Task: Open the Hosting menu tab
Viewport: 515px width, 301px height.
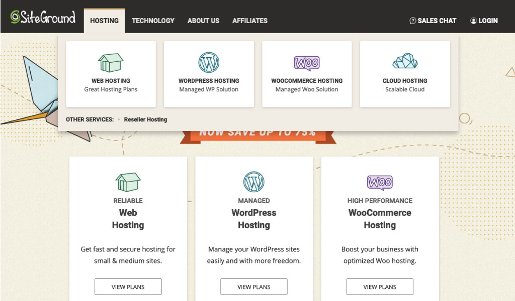Action: click(x=104, y=21)
